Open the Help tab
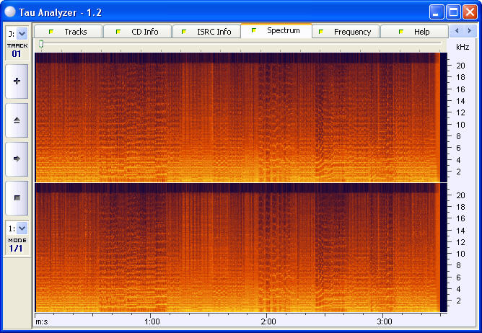This screenshot has width=482, height=333. click(415, 32)
